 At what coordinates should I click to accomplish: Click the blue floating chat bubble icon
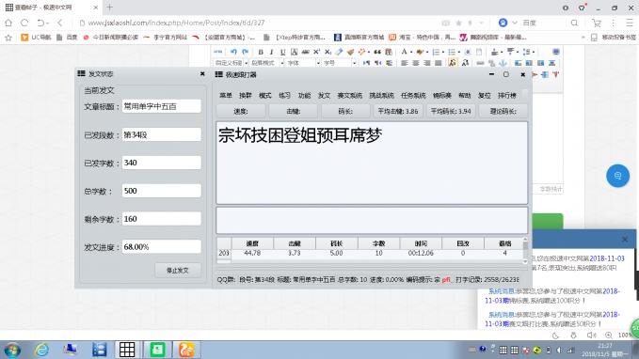click(617, 176)
